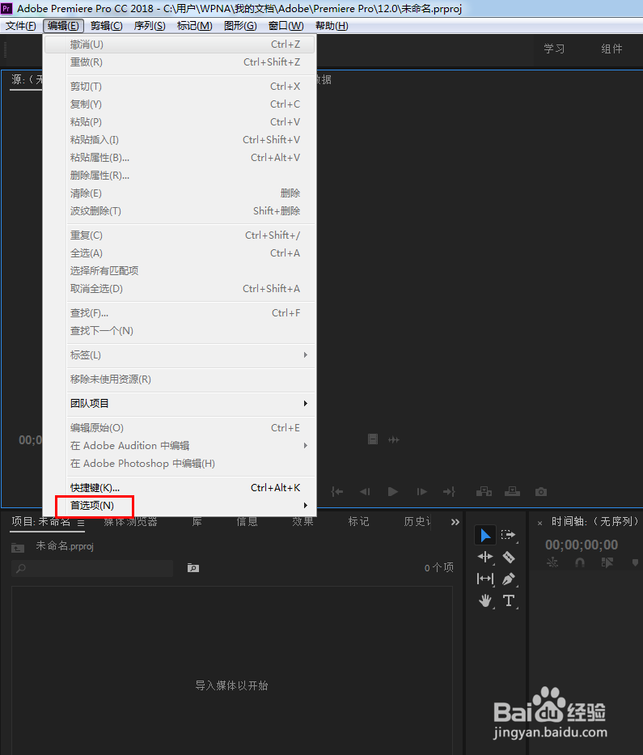Open the 标记(M) menu

pos(194,26)
